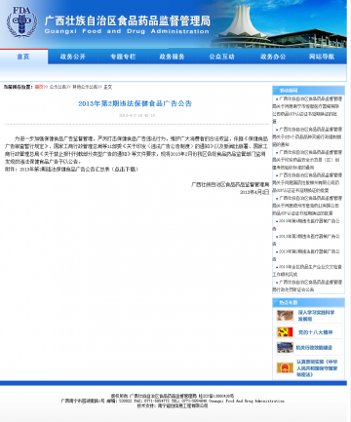Open the 专题专栏 menu
Image resolution: width=351 pixels, height=422 pixels.
pyautogui.click(x=123, y=57)
